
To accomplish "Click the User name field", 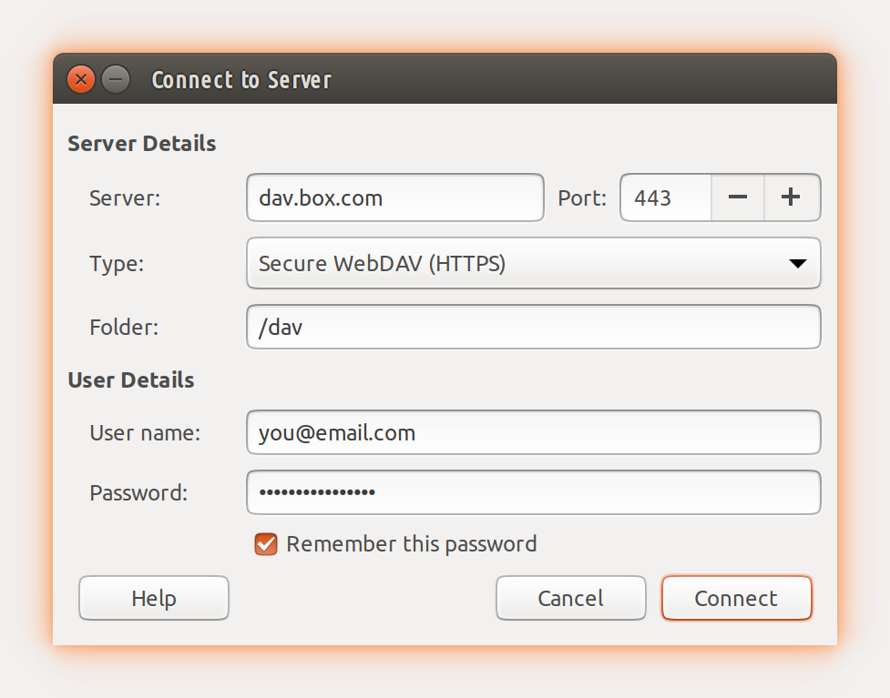I will (534, 432).
